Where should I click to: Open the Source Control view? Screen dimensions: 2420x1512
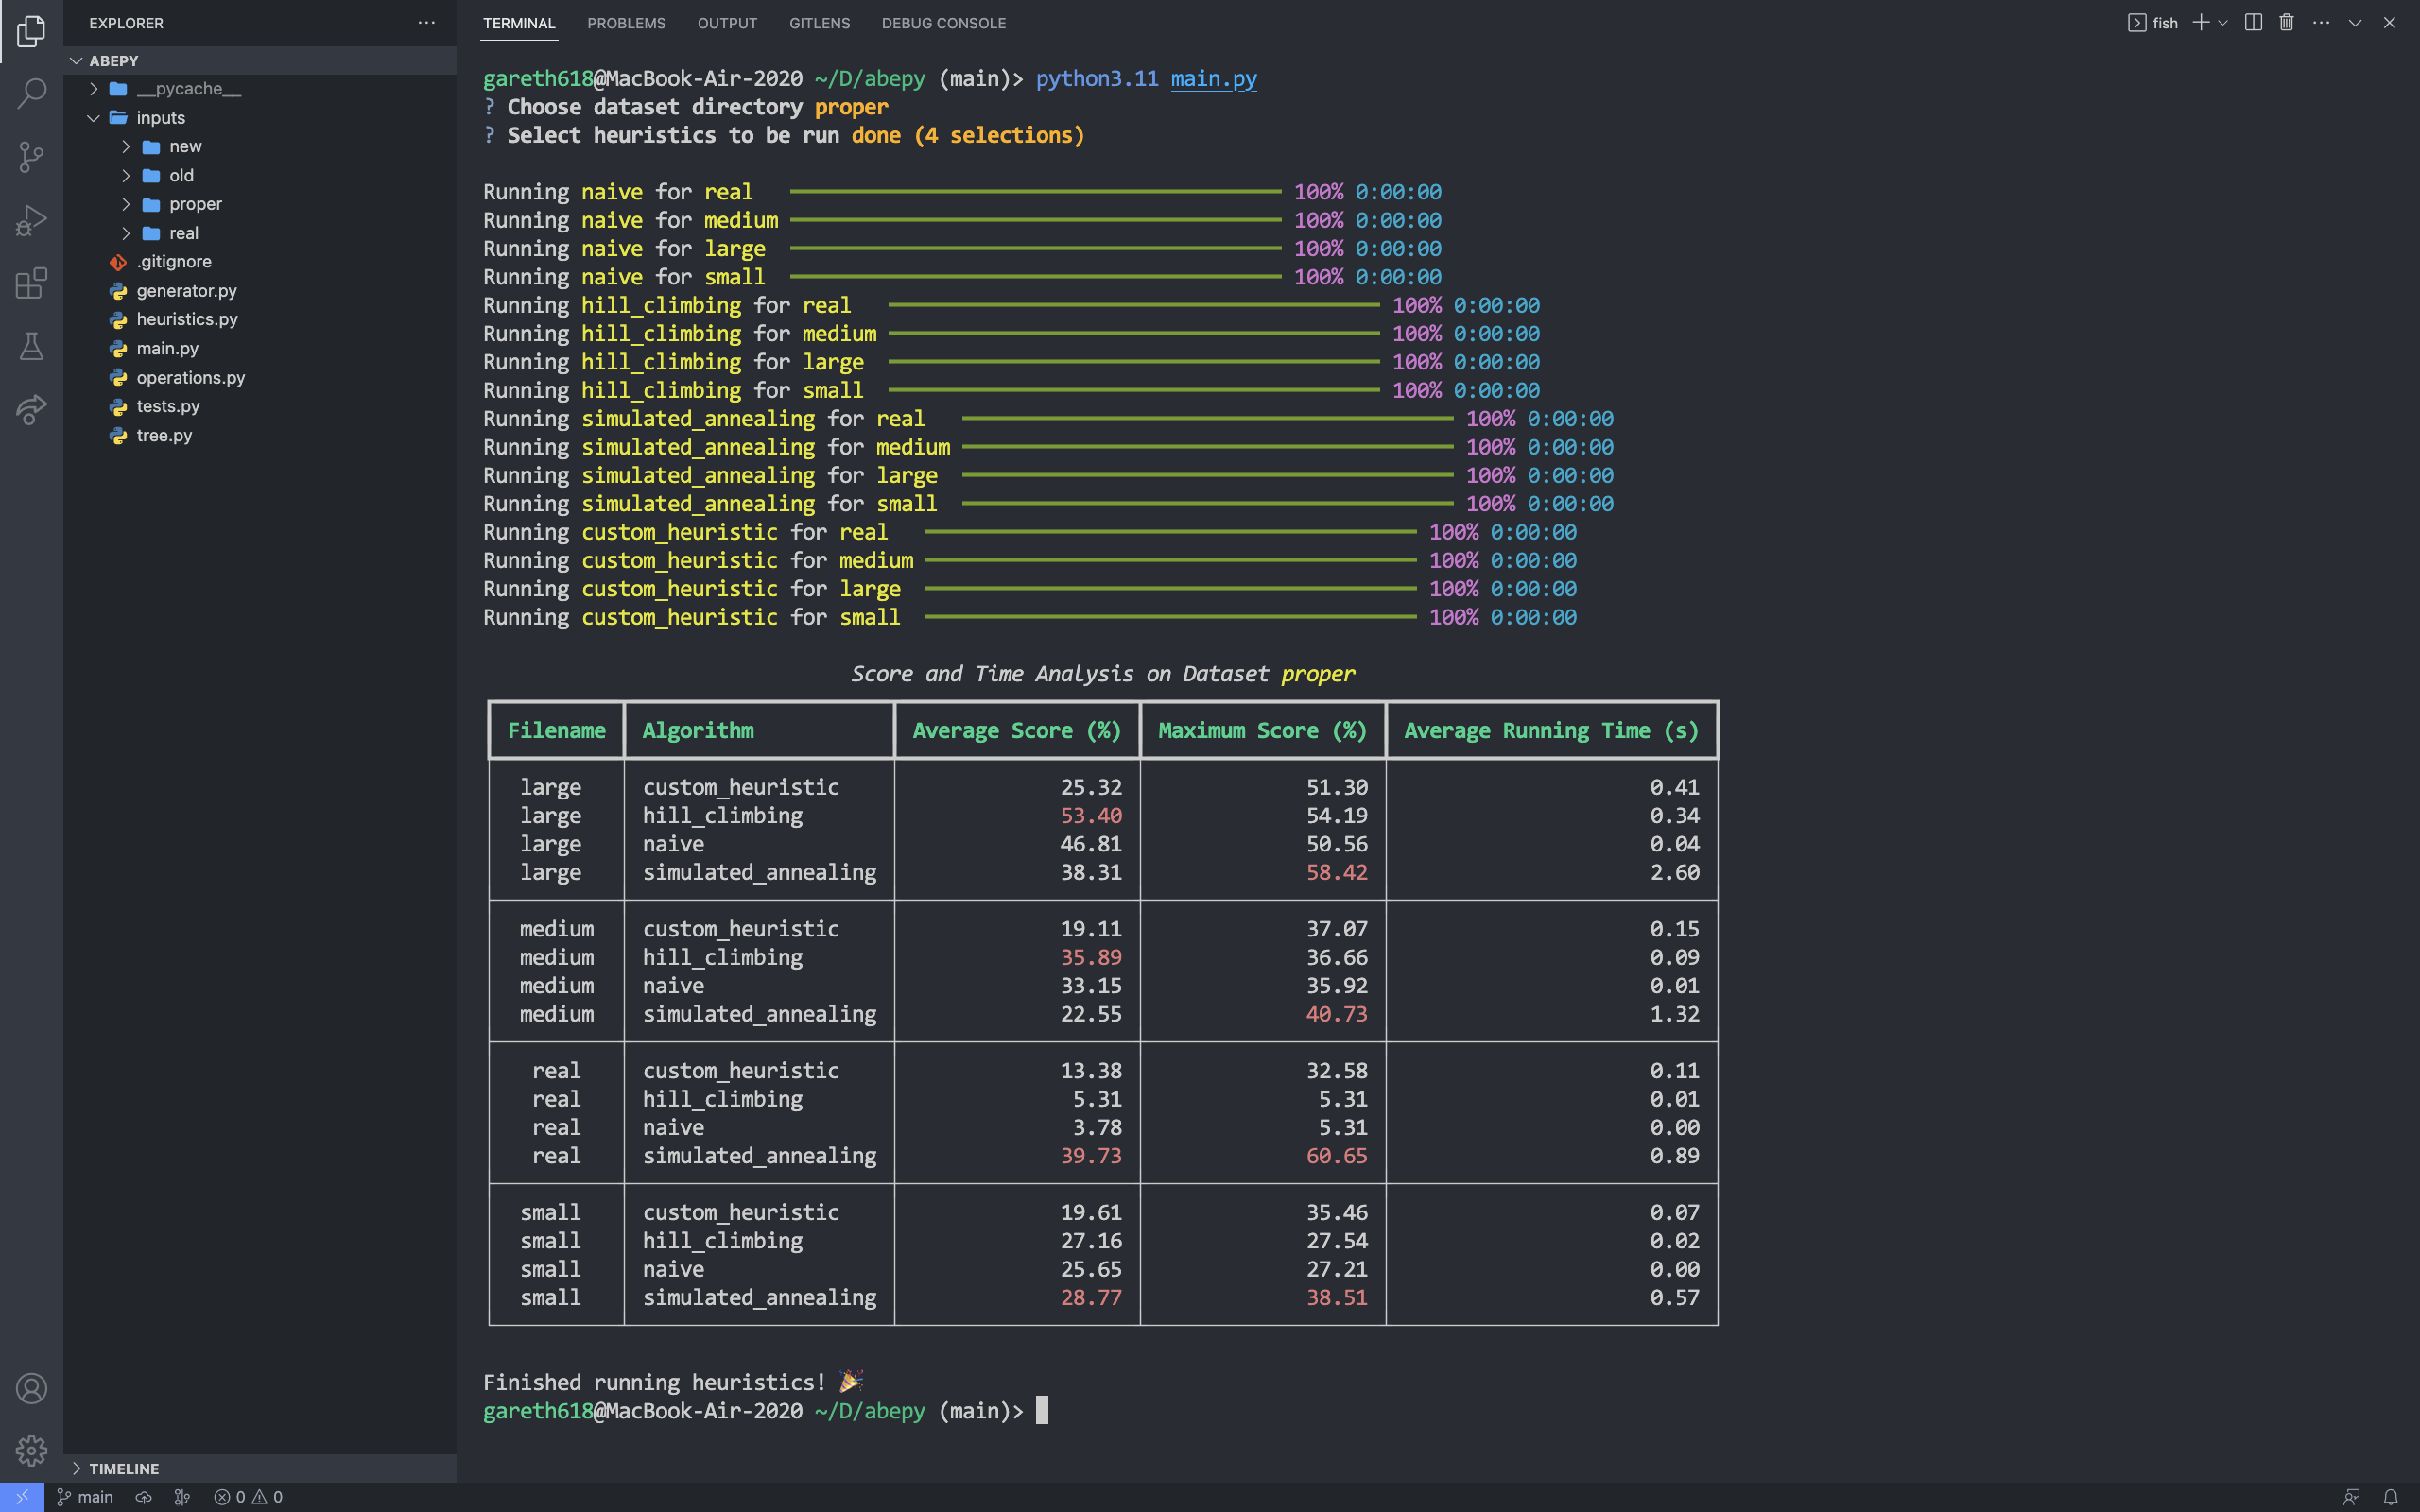click(31, 157)
